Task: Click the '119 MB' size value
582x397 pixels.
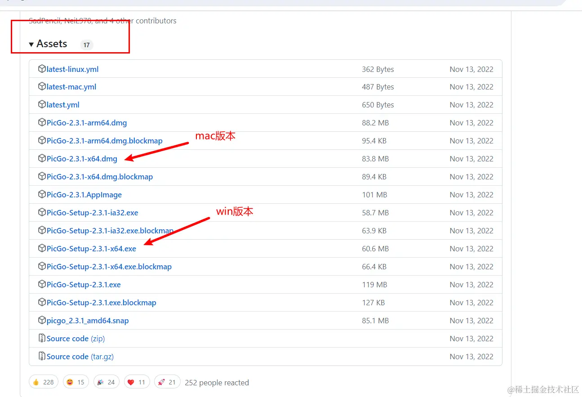Action: (374, 285)
